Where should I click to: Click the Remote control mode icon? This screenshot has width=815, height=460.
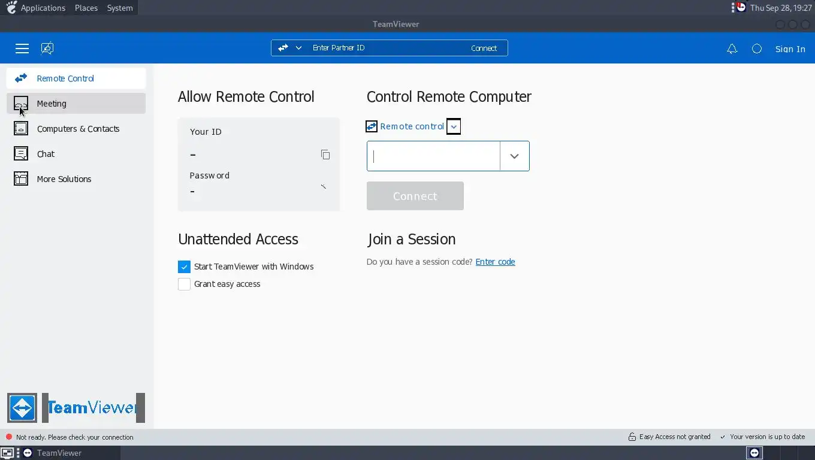(372, 126)
